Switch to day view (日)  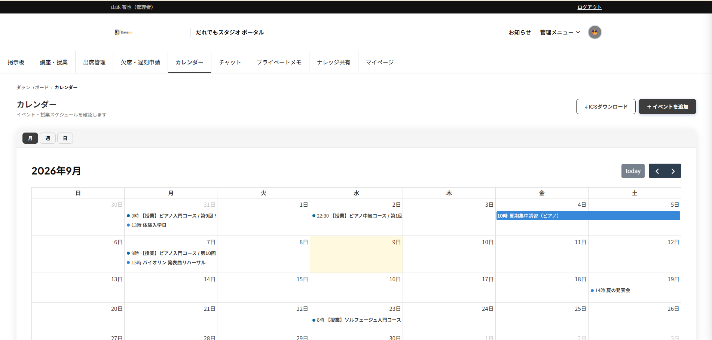coord(65,138)
